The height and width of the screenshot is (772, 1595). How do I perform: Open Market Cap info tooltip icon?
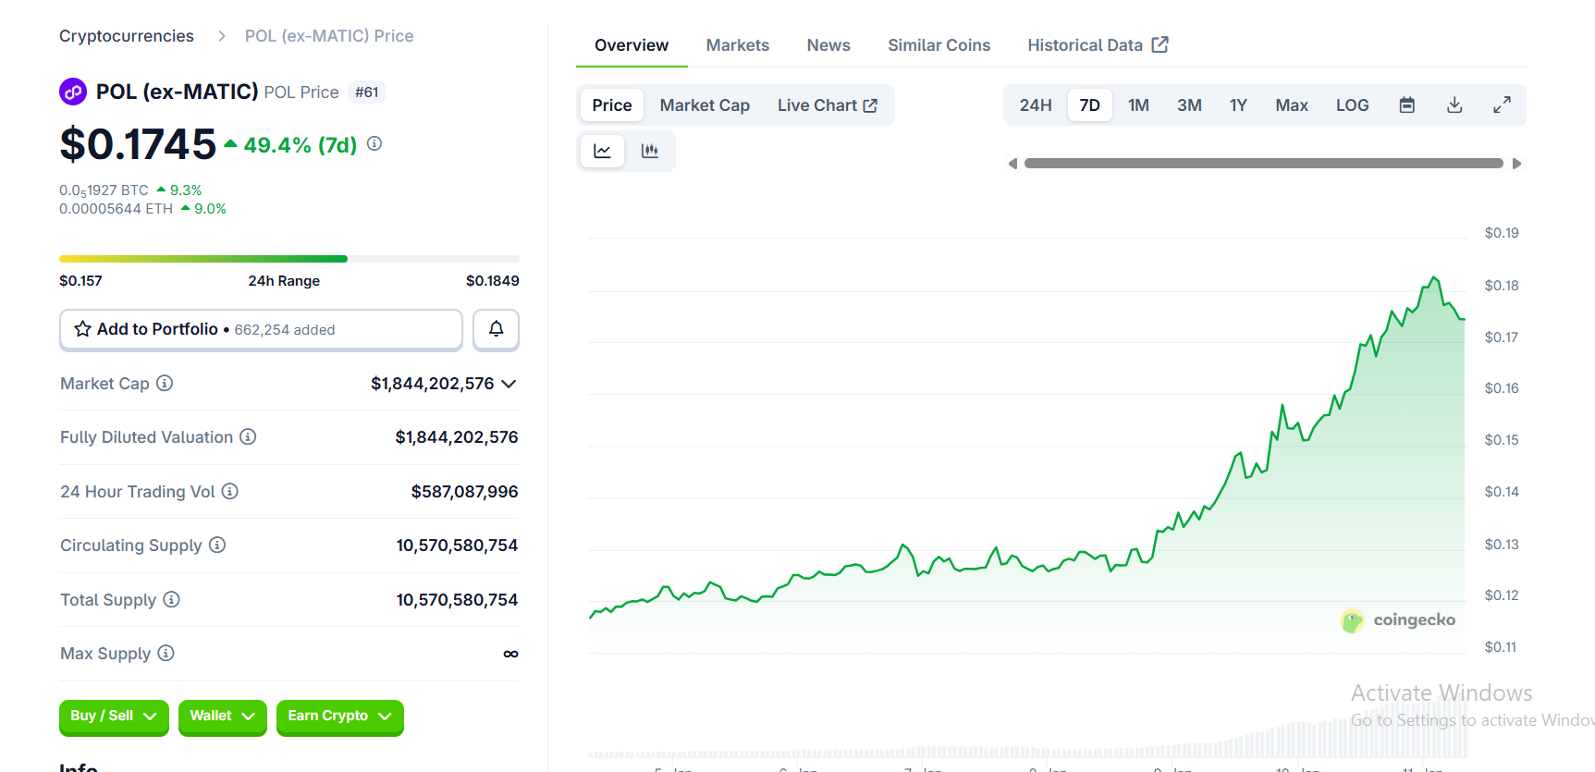[x=165, y=383]
